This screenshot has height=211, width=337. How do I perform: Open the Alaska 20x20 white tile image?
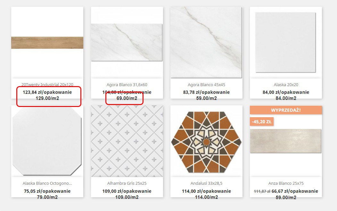(286, 42)
